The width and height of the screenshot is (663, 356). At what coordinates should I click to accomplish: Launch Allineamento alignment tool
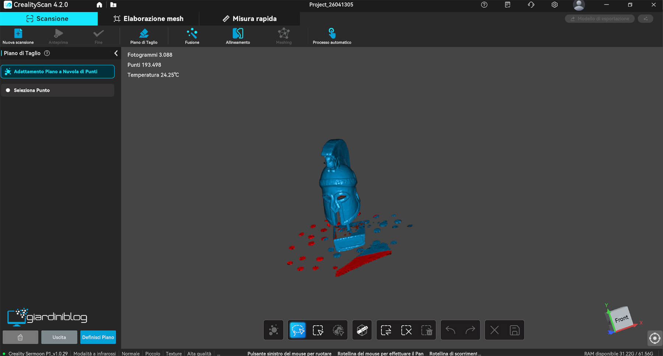click(238, 36)
